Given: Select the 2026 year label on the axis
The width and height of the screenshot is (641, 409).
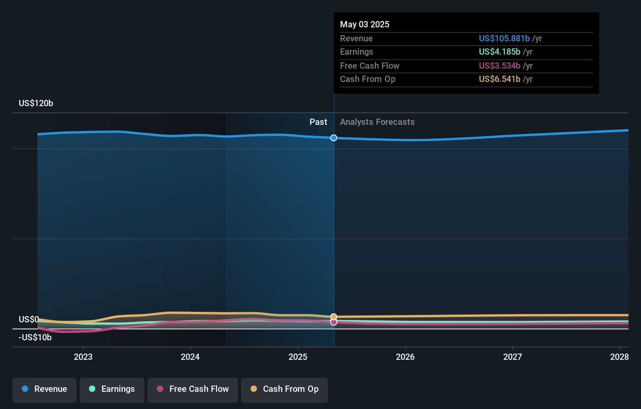Looking at the screenshot, I should tap(406, 357).
